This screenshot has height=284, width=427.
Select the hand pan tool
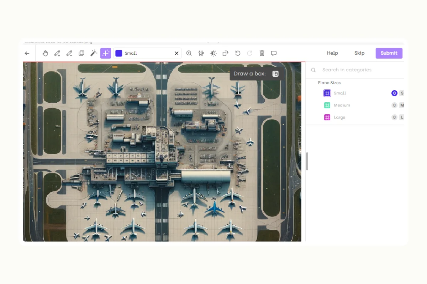(45, 53)
